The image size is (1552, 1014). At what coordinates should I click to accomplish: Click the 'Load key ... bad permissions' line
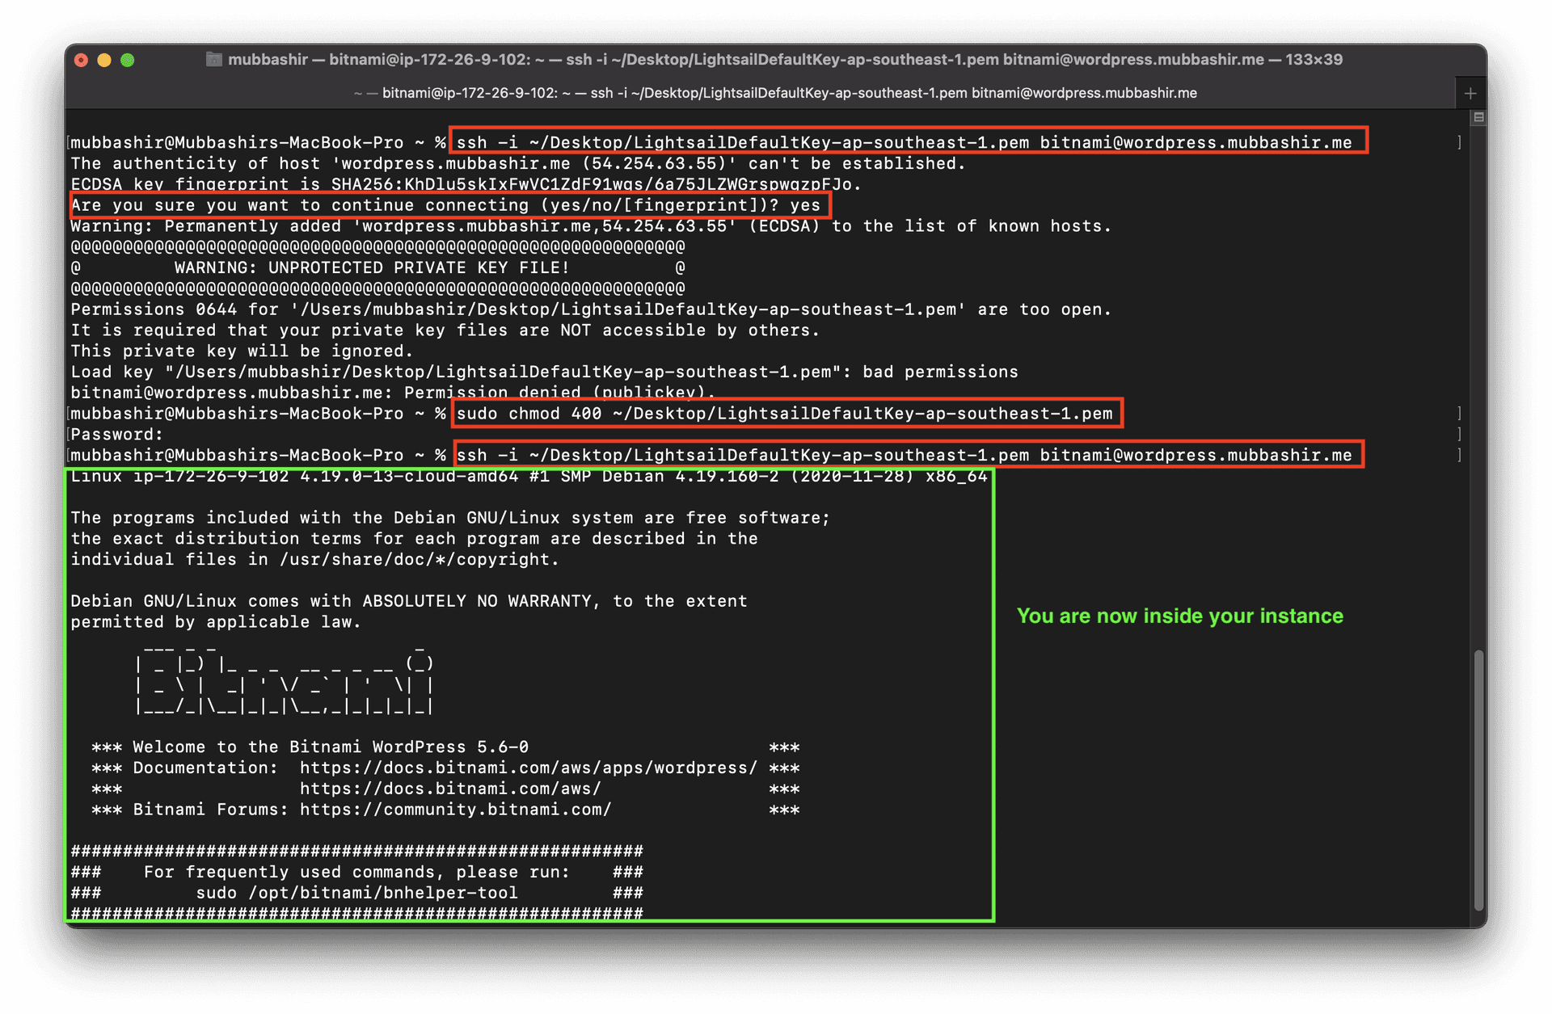(544, 372)
